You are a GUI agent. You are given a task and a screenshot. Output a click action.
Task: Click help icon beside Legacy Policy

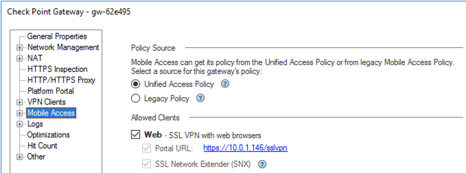coord(200,99)
